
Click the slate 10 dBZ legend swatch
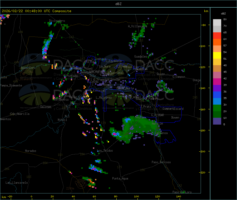click(217, 121)
